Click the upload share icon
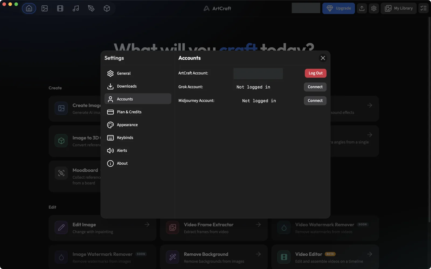Image resolution: width=431 pixels, height=269 pixels. (362, 8)
